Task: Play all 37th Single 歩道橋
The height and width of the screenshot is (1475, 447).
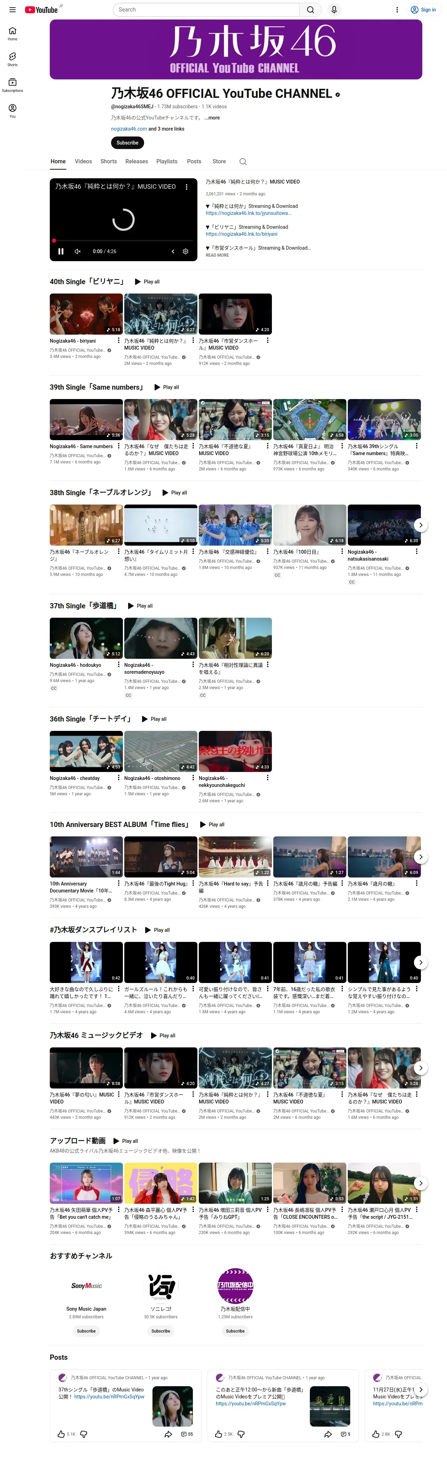Action: tap(140, 606)
